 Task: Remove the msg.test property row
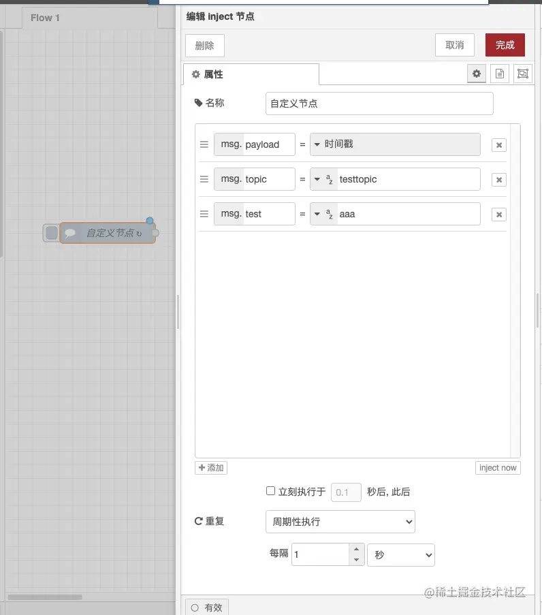click(x=499, y=215)
